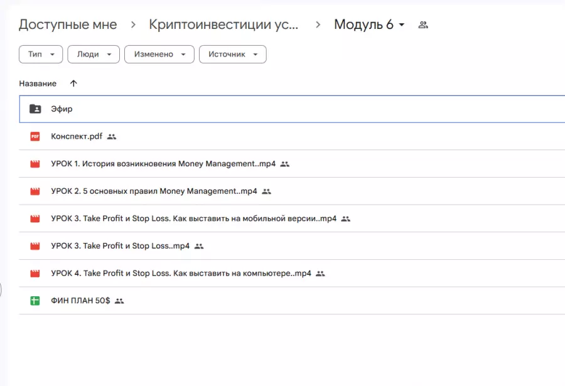565x386 pixels.
Task: Open the Тип filter dropdown
Action: click(41, 55)
